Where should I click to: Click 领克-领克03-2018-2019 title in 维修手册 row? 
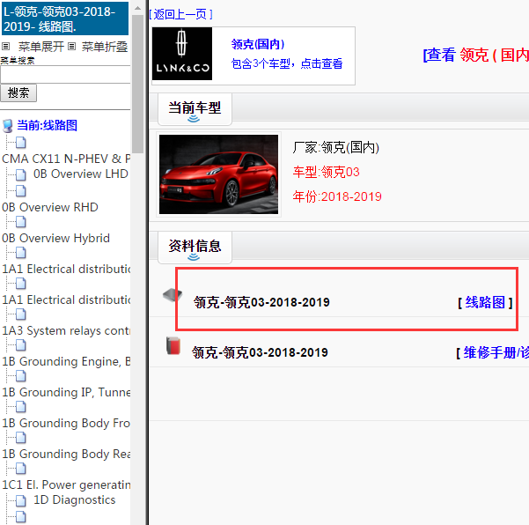(260, 353)
